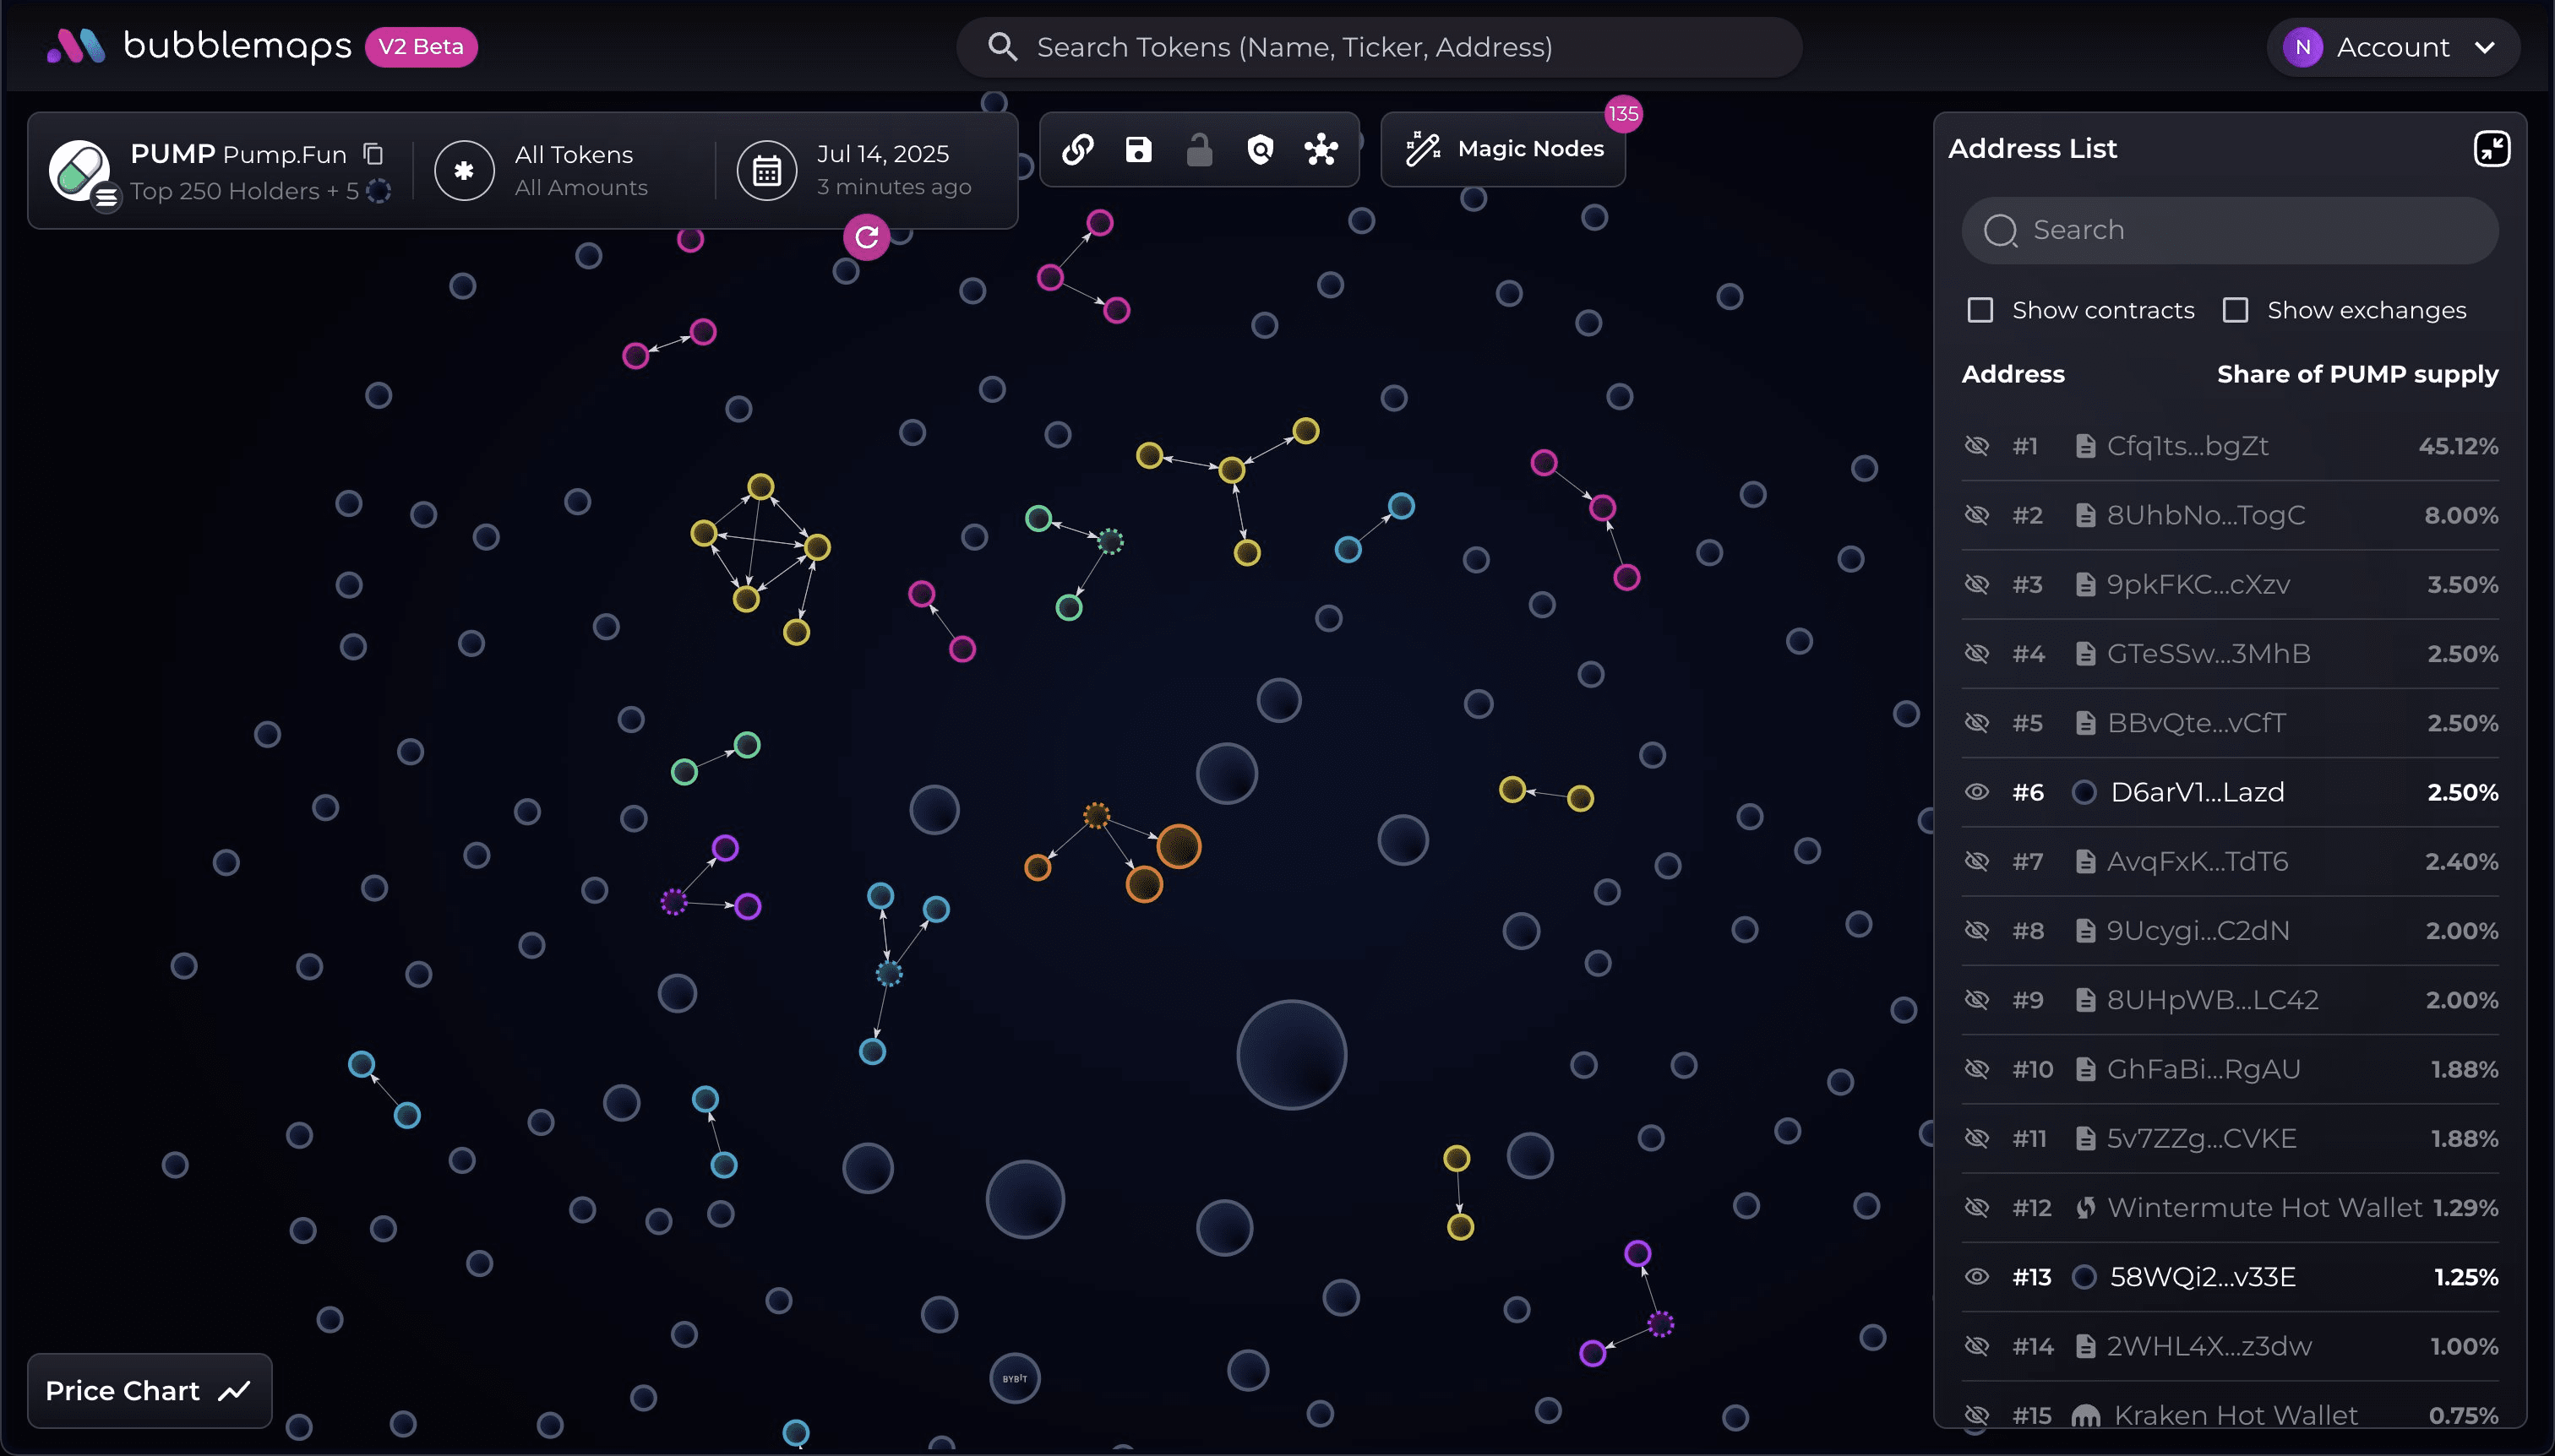This screenshot has width=2555, height=1456.
Task: Select the largest dark bubble on map
Action: tap(1292, 1055)
